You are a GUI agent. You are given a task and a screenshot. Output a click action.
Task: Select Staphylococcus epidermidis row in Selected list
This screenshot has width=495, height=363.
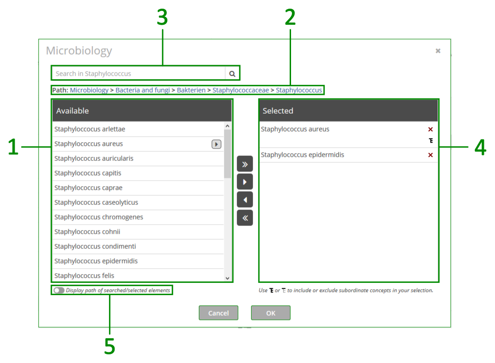(x=348, y=155)
